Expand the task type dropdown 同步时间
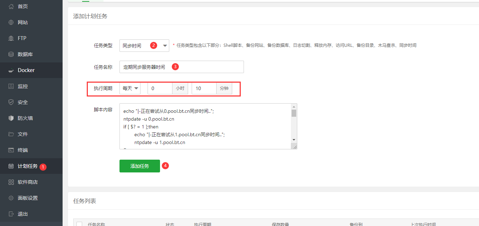 tap(144, 45)
